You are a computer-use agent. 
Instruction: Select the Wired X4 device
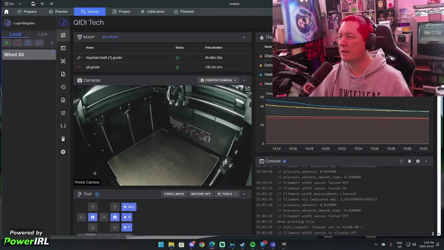tap(29, 55)
